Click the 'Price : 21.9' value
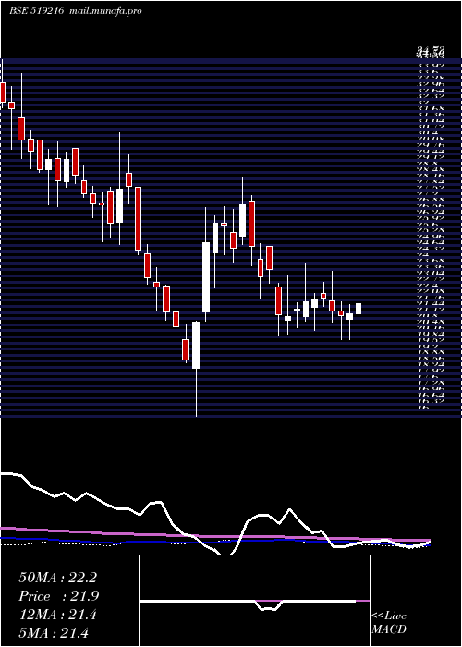 (59, 596)
